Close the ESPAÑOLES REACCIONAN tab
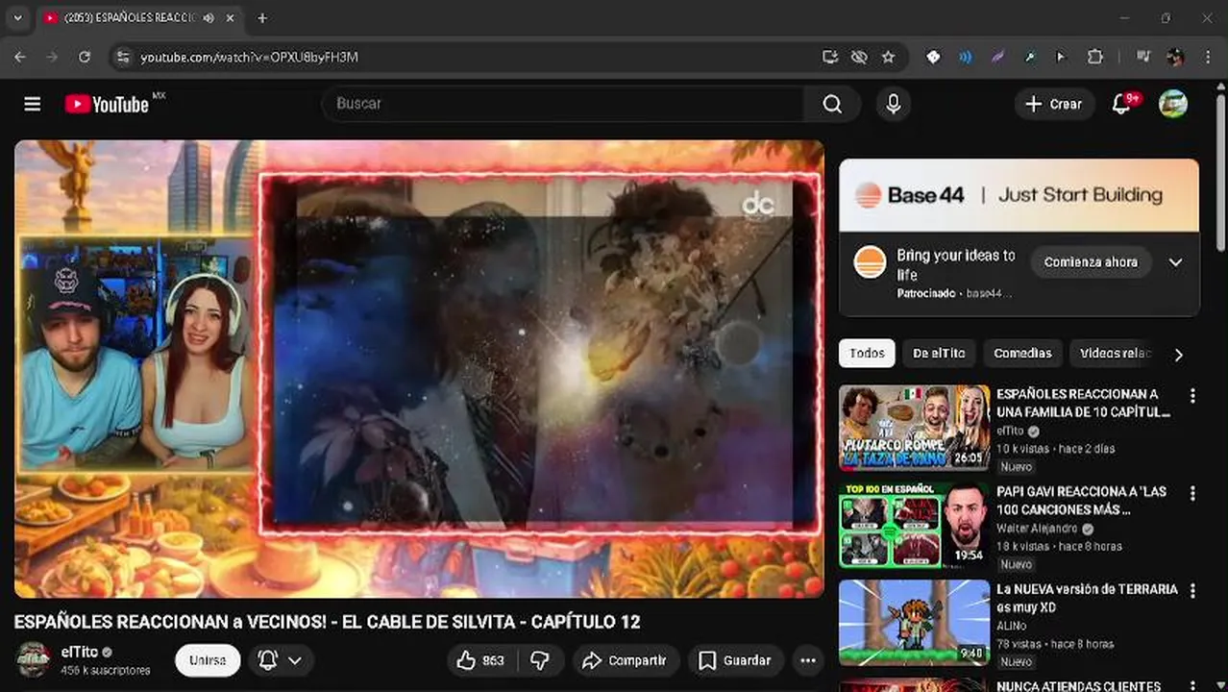 [232, 17]
